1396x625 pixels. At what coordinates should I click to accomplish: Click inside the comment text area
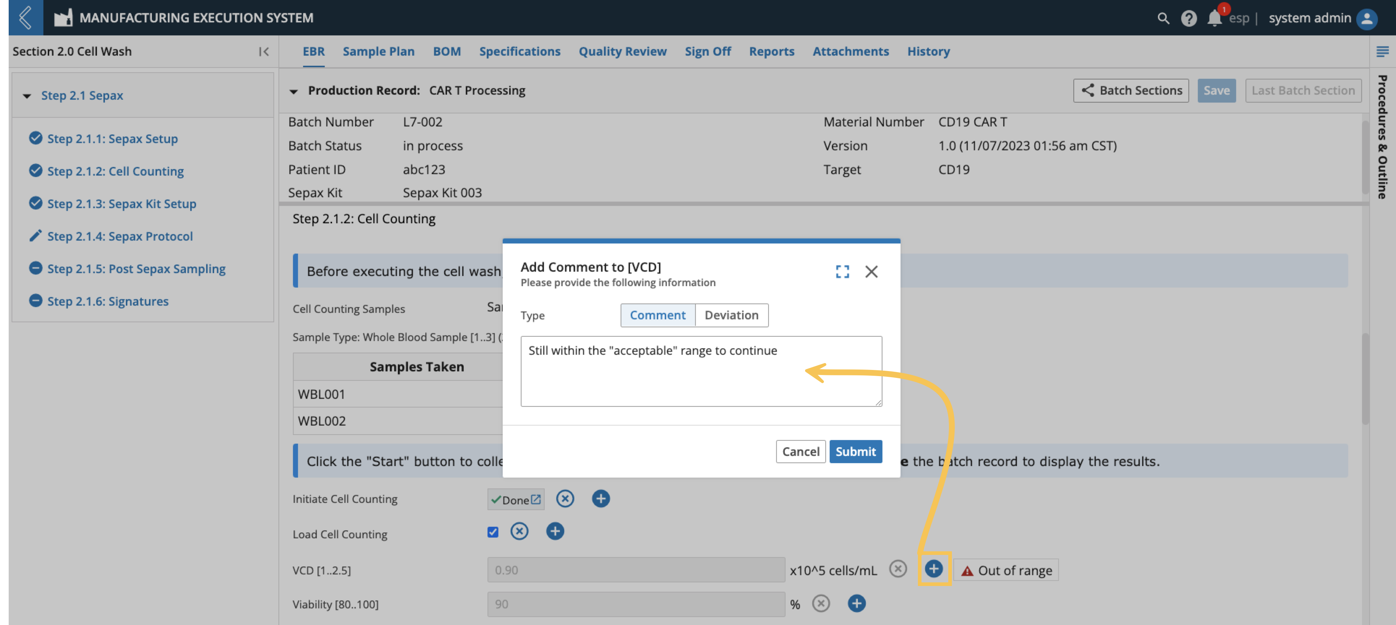701,371
